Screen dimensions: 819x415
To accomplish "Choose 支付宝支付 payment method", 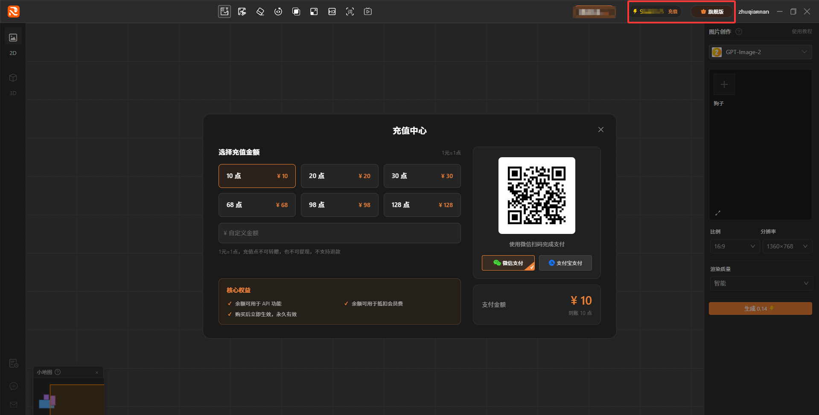I will 565,263.
